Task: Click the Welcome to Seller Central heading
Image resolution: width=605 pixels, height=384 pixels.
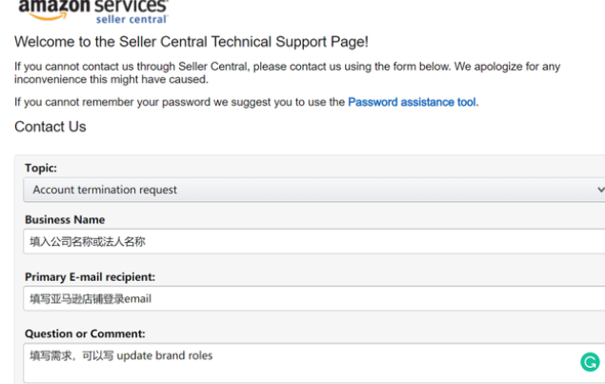Action: pos(192,42)
